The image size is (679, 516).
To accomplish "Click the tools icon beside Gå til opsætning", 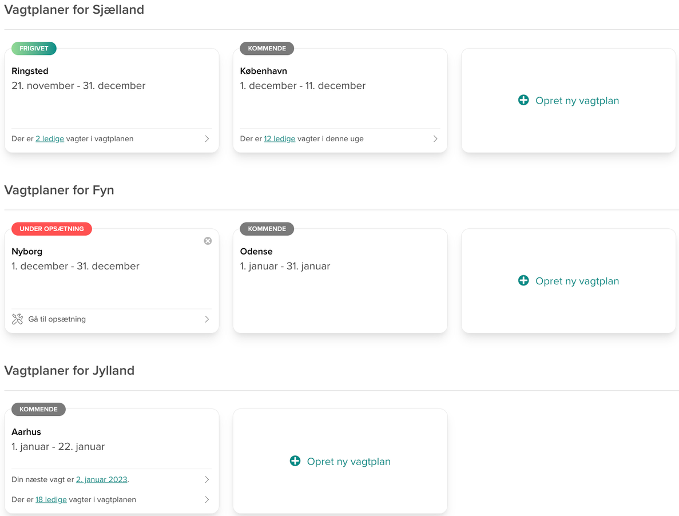I will 18,319.
